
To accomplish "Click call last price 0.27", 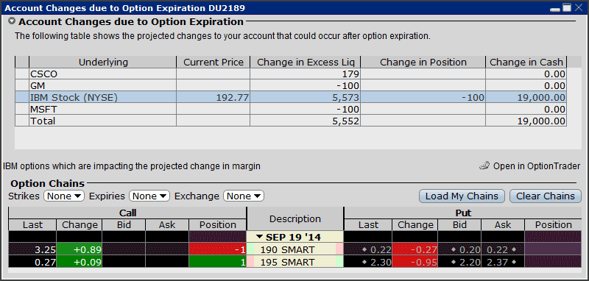I will (x=32, y=262).
